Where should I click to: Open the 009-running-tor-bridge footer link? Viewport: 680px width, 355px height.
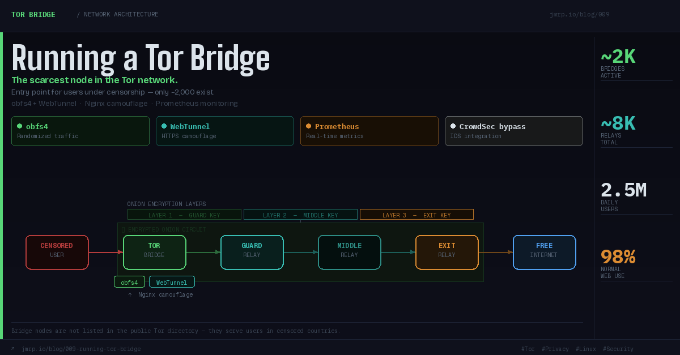tap(81, 349)
